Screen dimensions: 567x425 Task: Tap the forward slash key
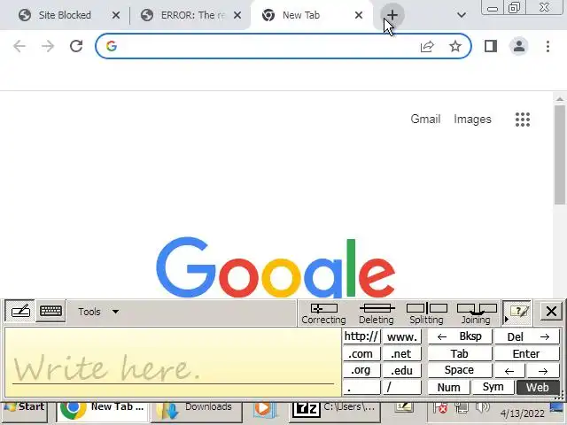401,388
